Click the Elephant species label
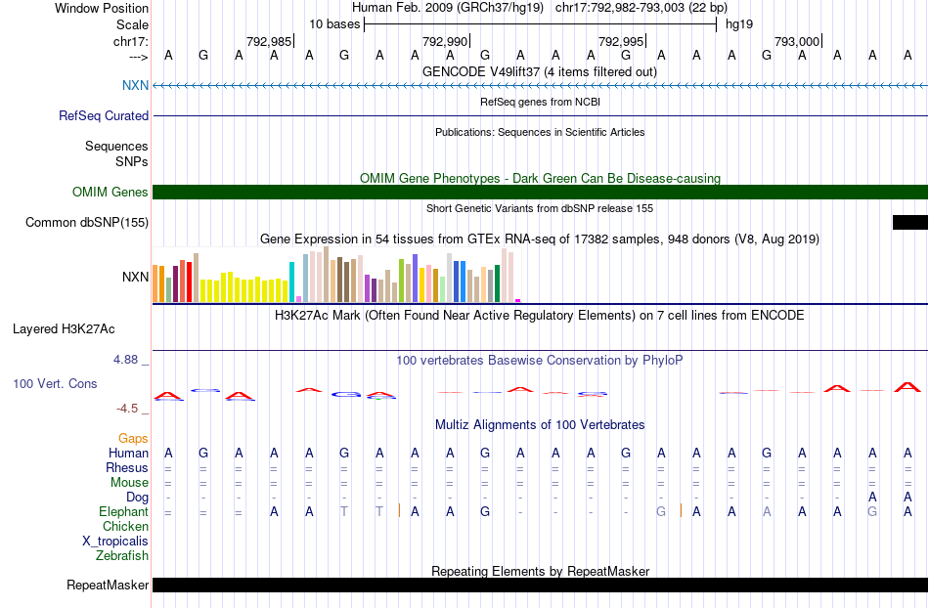Viewport: 929px width, 608px height. [x=123, y=512]
